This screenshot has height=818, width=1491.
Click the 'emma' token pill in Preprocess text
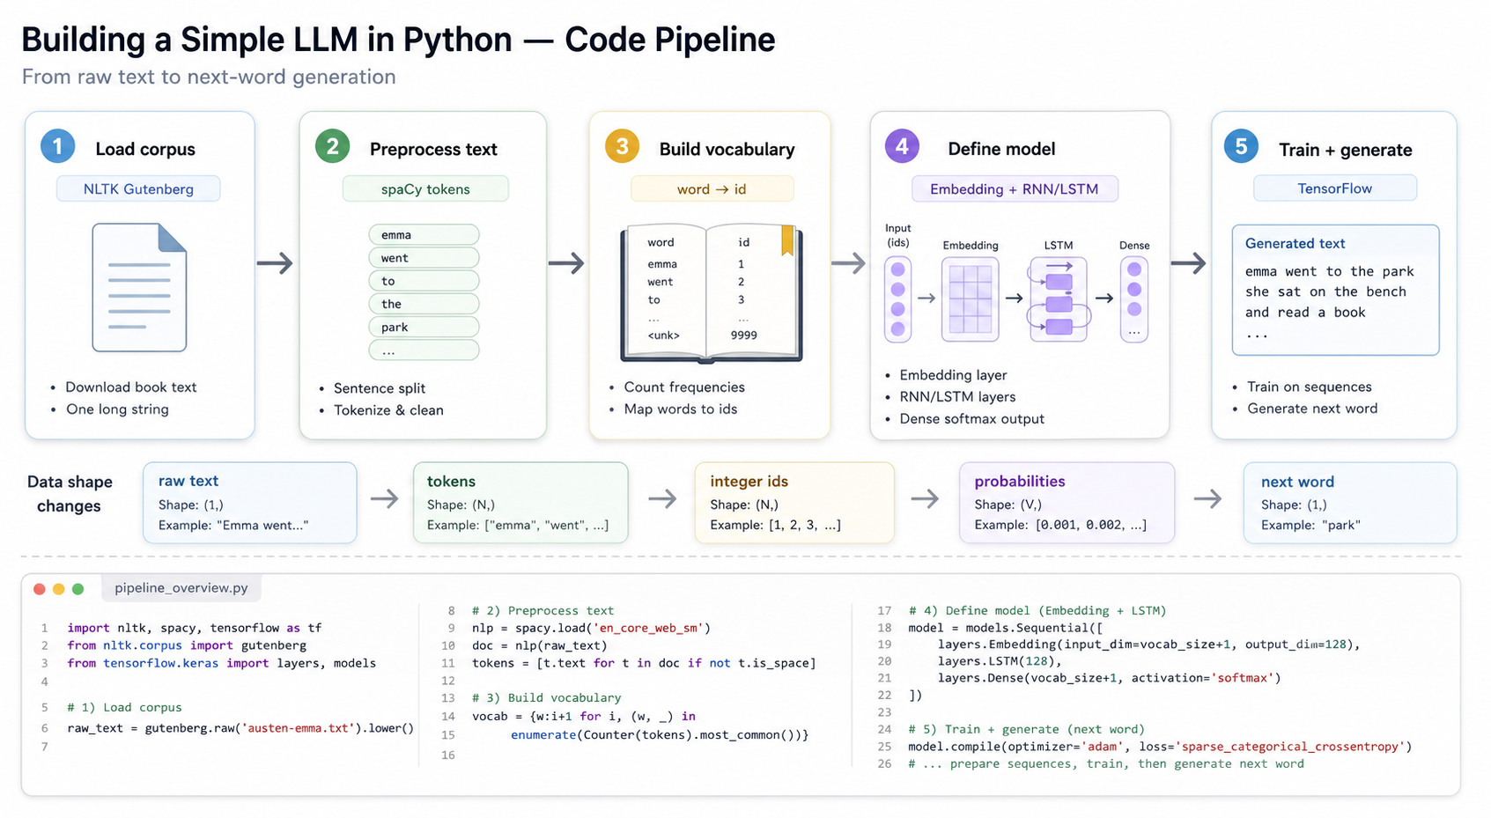click(424, 234)
